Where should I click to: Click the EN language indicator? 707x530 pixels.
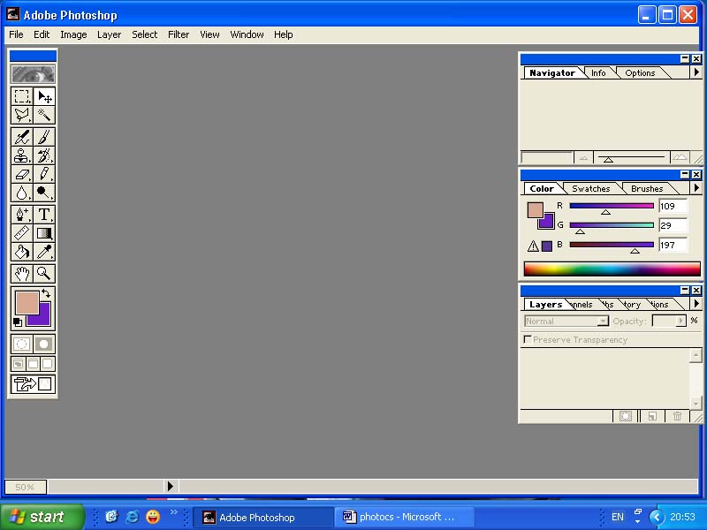(x=617, y=517)
